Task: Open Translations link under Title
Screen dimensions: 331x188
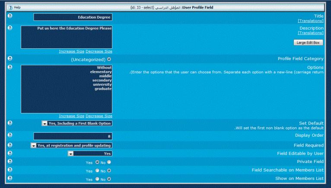Action: click(310, 21)
